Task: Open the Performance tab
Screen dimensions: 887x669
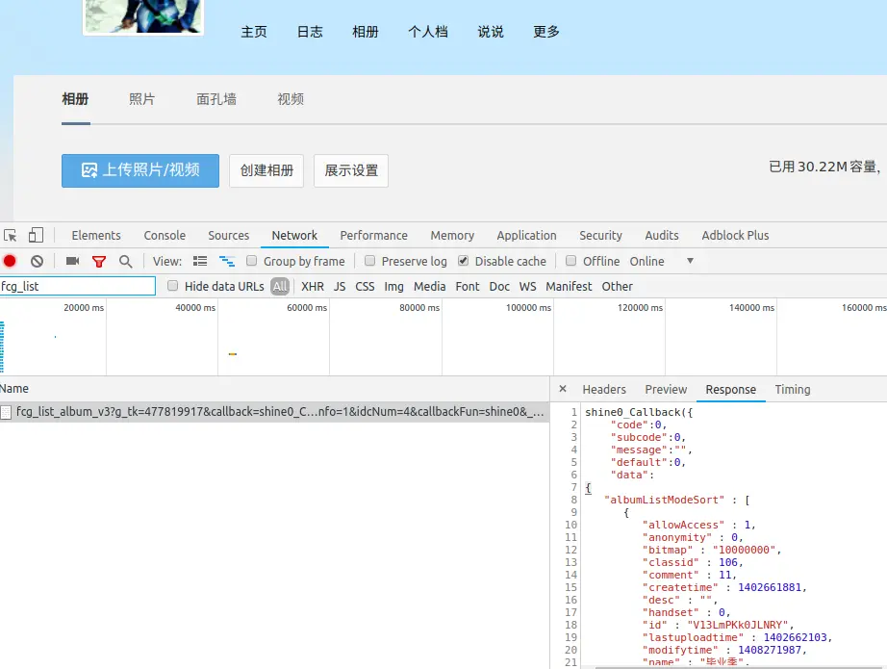Action: (374, 236)
